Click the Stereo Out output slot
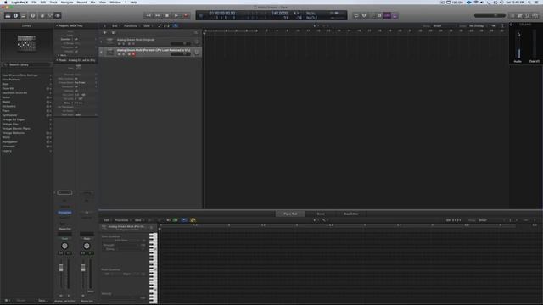This screenshot has width=543, height=305. tap(64, 229)
